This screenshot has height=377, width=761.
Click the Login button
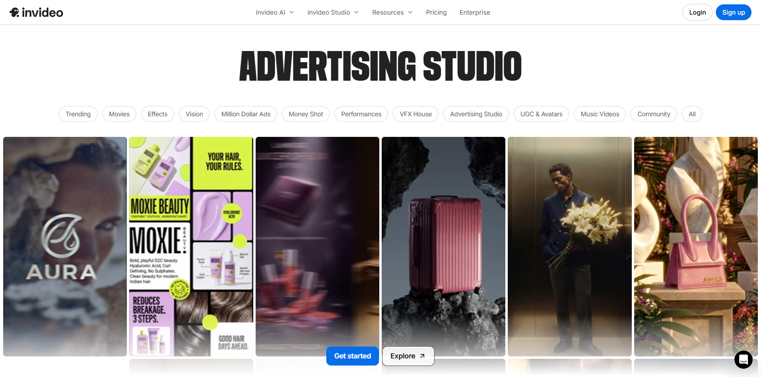coord(697,12)
